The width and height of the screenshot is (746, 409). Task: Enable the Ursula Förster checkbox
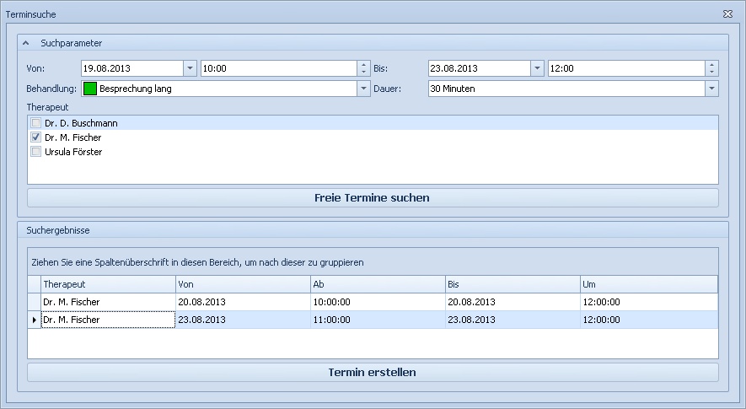coord(36,152)
